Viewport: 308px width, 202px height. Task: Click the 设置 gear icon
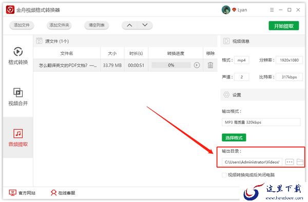[x=226, y=95]
